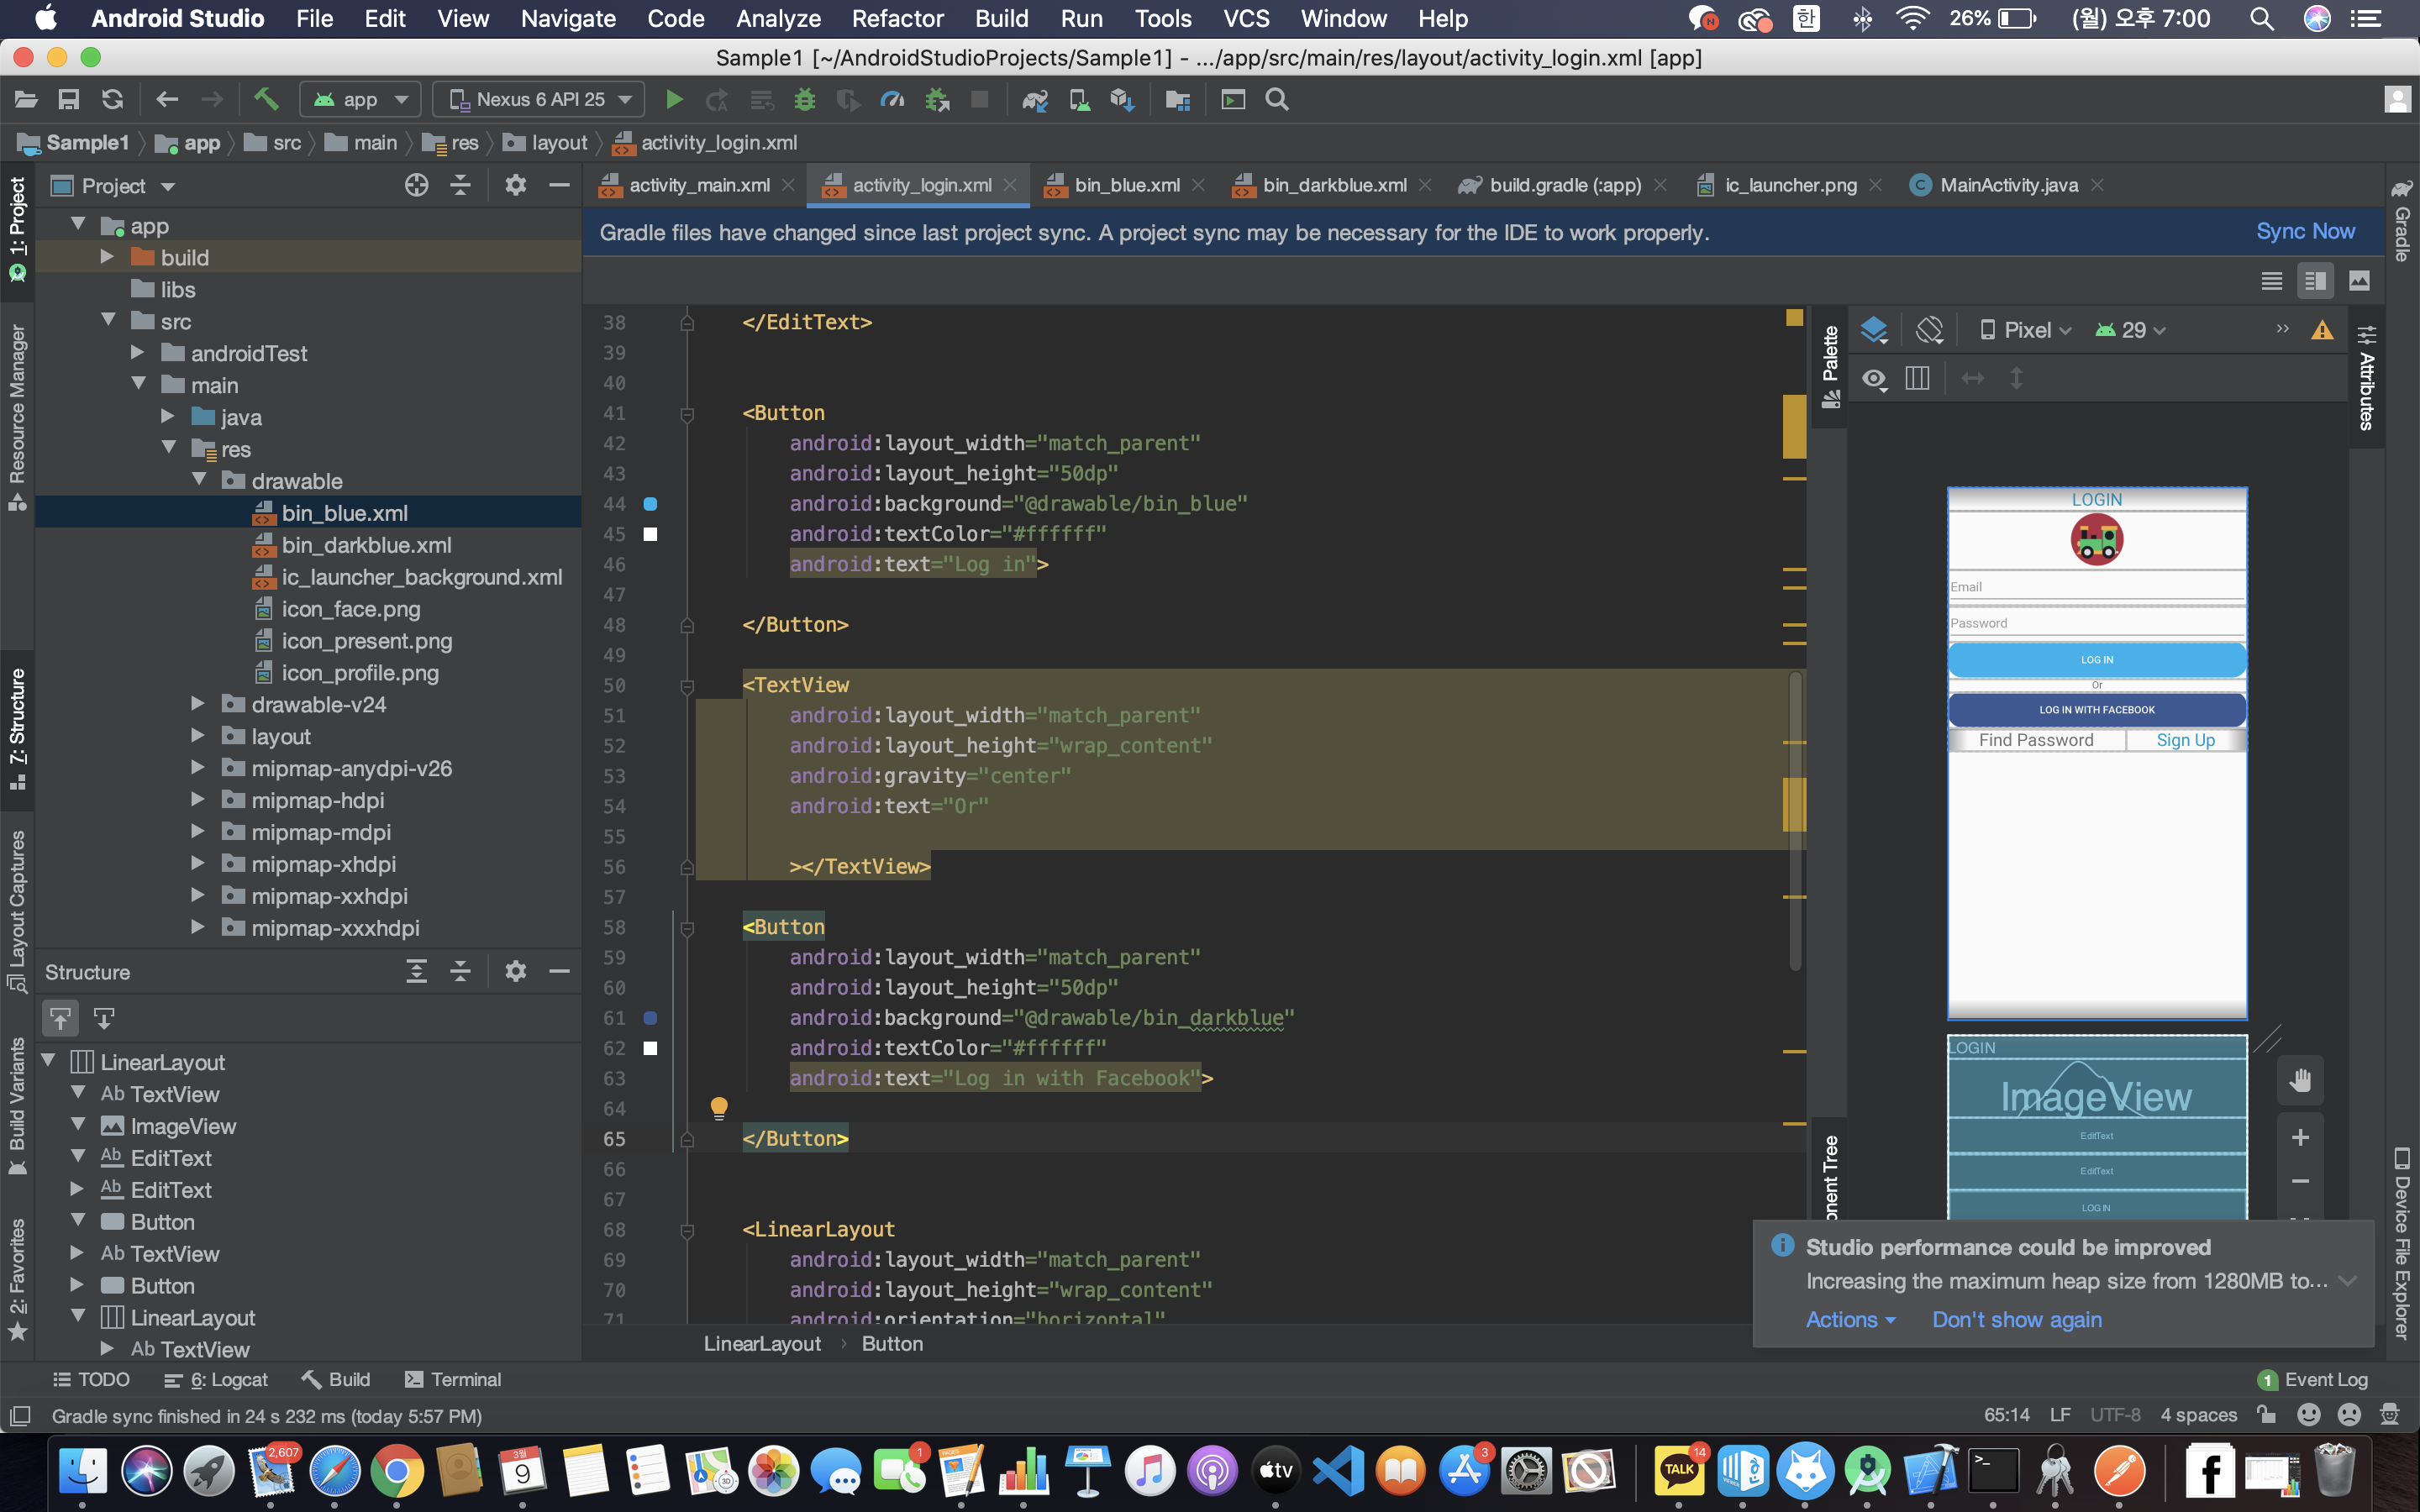The height and width of the screenshot is (1512, 2420).
Task: Click the blue color swatch on line 44
Action: click(650, 504)
